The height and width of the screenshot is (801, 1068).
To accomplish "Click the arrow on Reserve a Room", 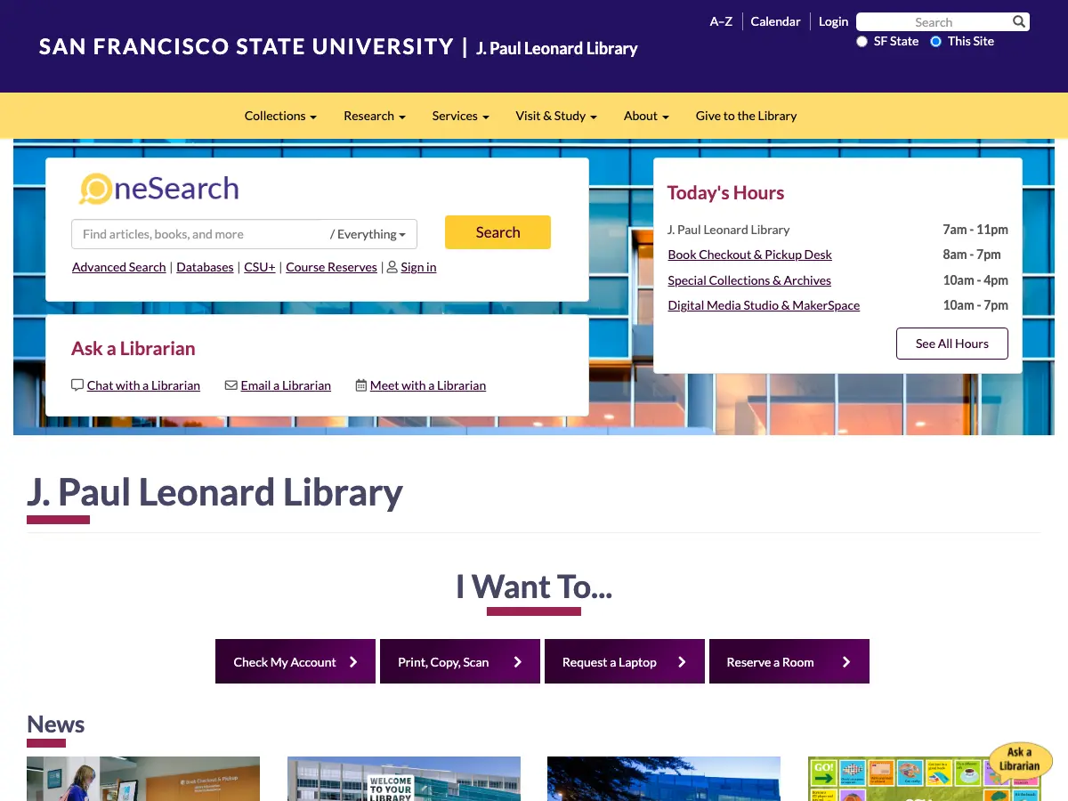I will pyautogui.click(x=846, y=662).
